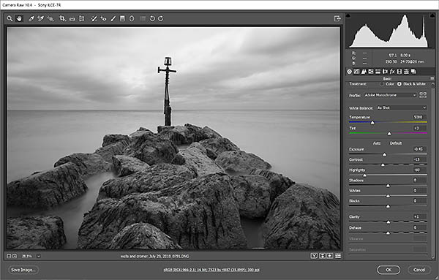Select the Crop tool
This screenshot has height=280, width=439.
pos(63,19)
